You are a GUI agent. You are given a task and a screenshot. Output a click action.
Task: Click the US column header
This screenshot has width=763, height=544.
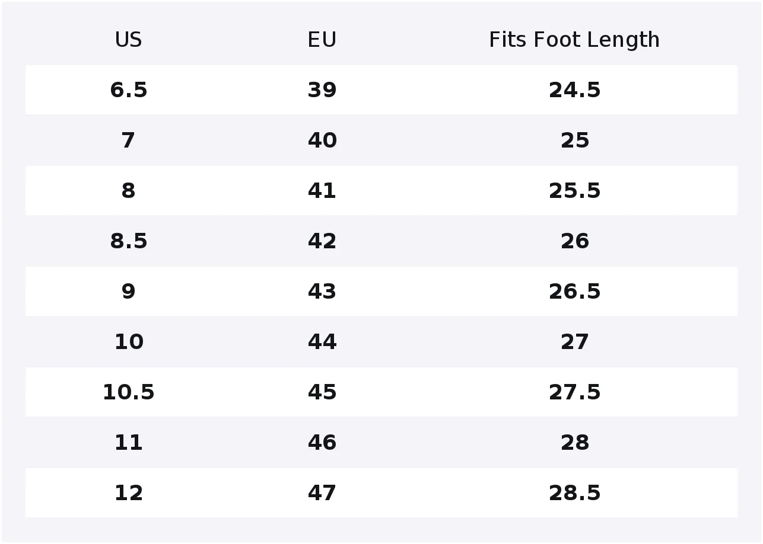(128, 40)
